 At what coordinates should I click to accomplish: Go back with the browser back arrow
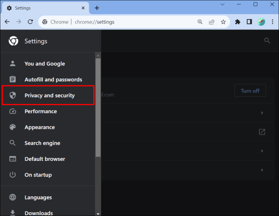coord(7,22)
